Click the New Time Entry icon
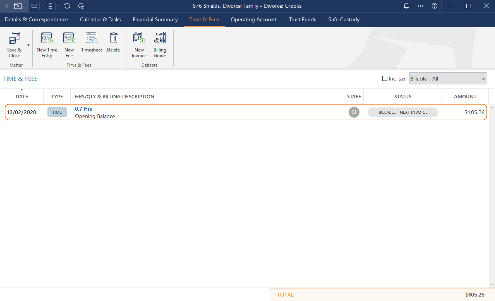 tap(47, 38)
